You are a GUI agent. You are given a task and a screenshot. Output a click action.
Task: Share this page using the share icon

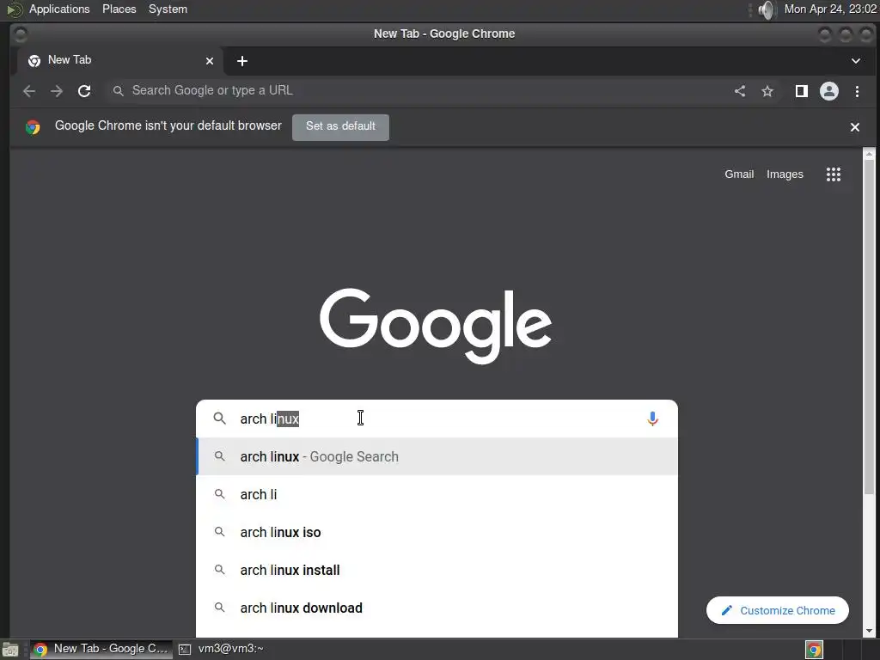coord(740,91)
